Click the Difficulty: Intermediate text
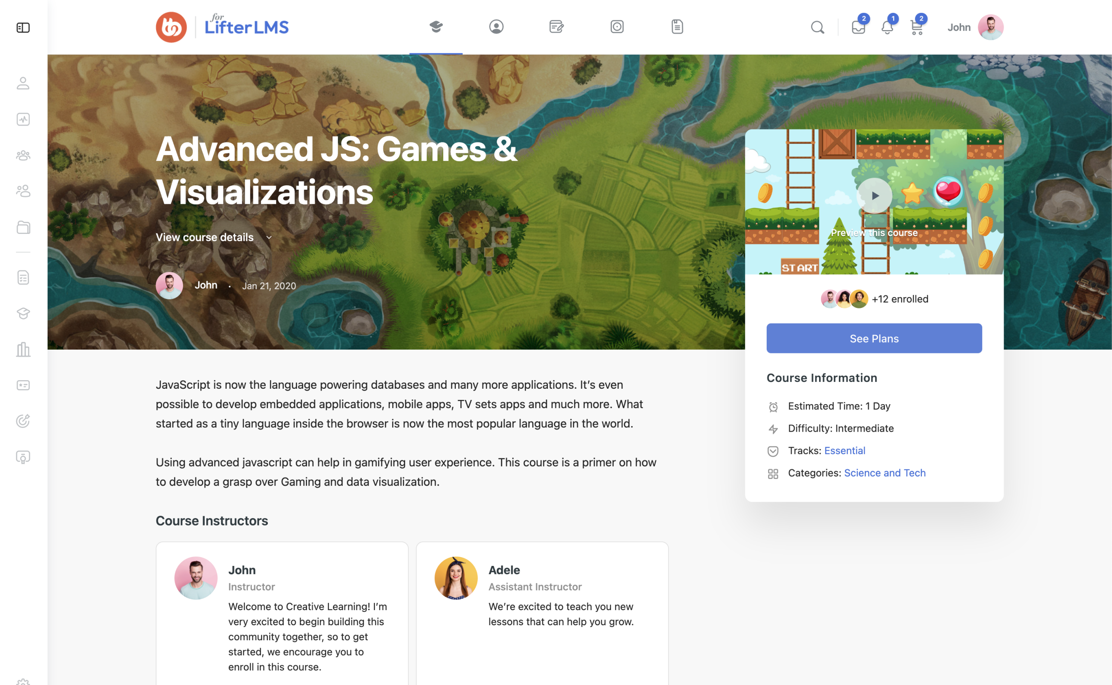The image size is (1112, 685). tap(841, 429)
